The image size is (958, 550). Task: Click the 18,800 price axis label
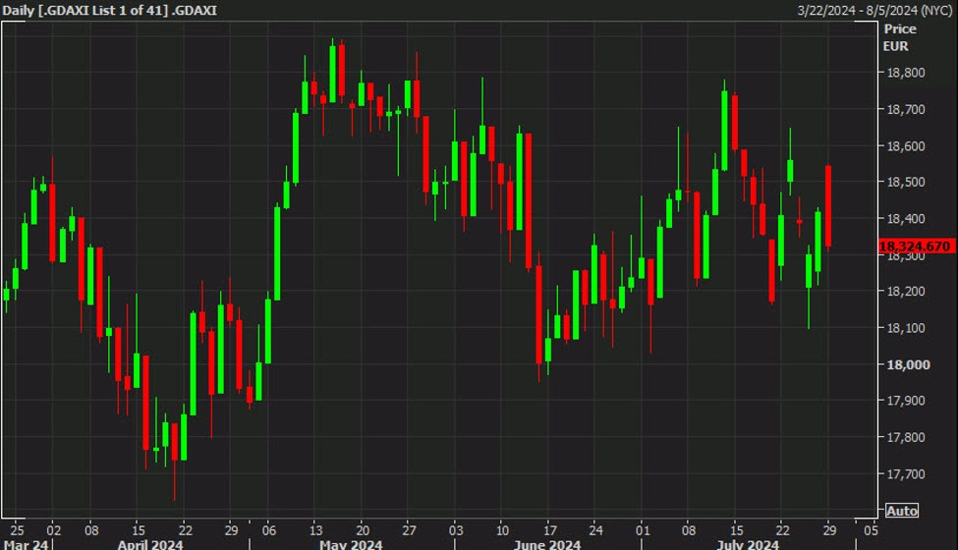(906, 73)
